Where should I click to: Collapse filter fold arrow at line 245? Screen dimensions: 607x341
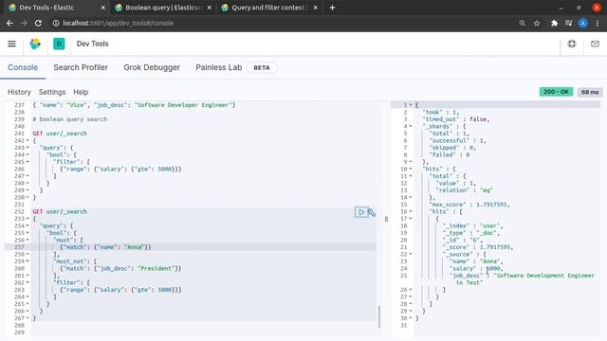click(x=28, y=162)
